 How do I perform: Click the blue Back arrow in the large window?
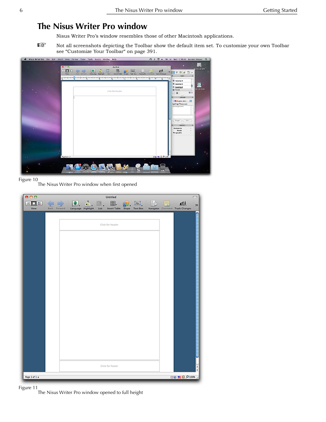tap(51, 203)
